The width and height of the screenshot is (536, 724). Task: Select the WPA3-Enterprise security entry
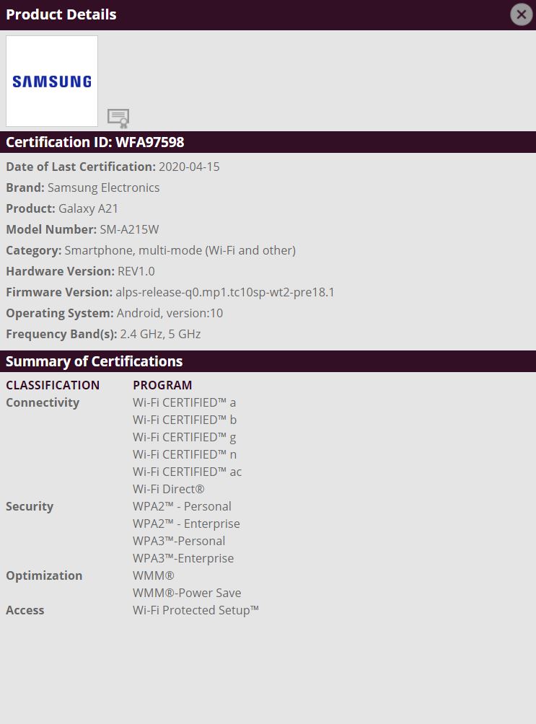183,558
